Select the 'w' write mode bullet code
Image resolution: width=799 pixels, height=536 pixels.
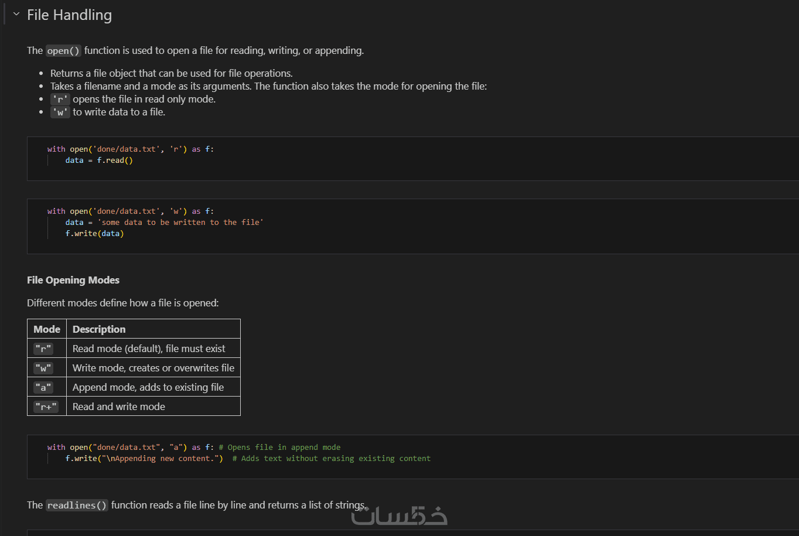[x=60, y=112]
